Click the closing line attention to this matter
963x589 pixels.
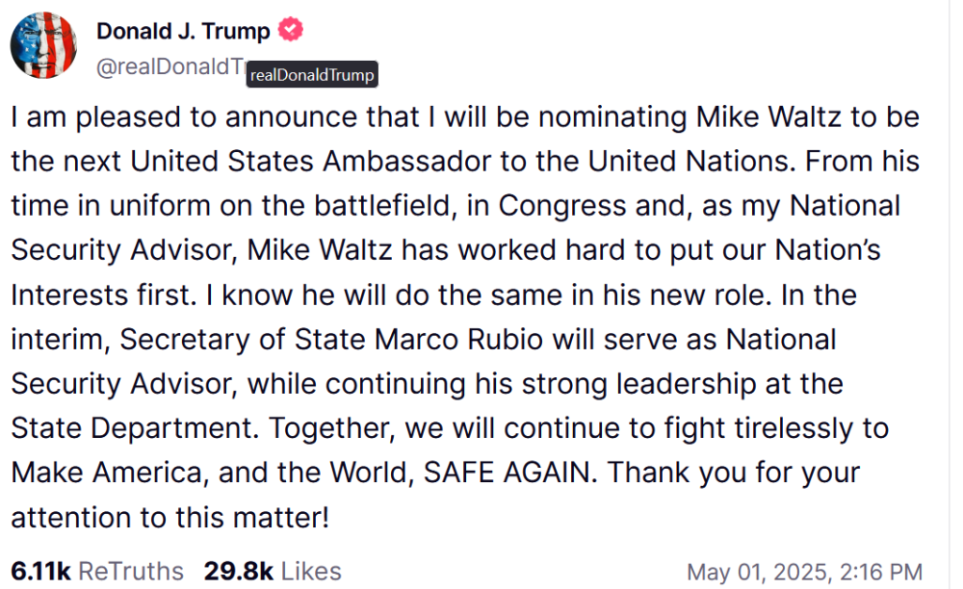pos(169,518)
